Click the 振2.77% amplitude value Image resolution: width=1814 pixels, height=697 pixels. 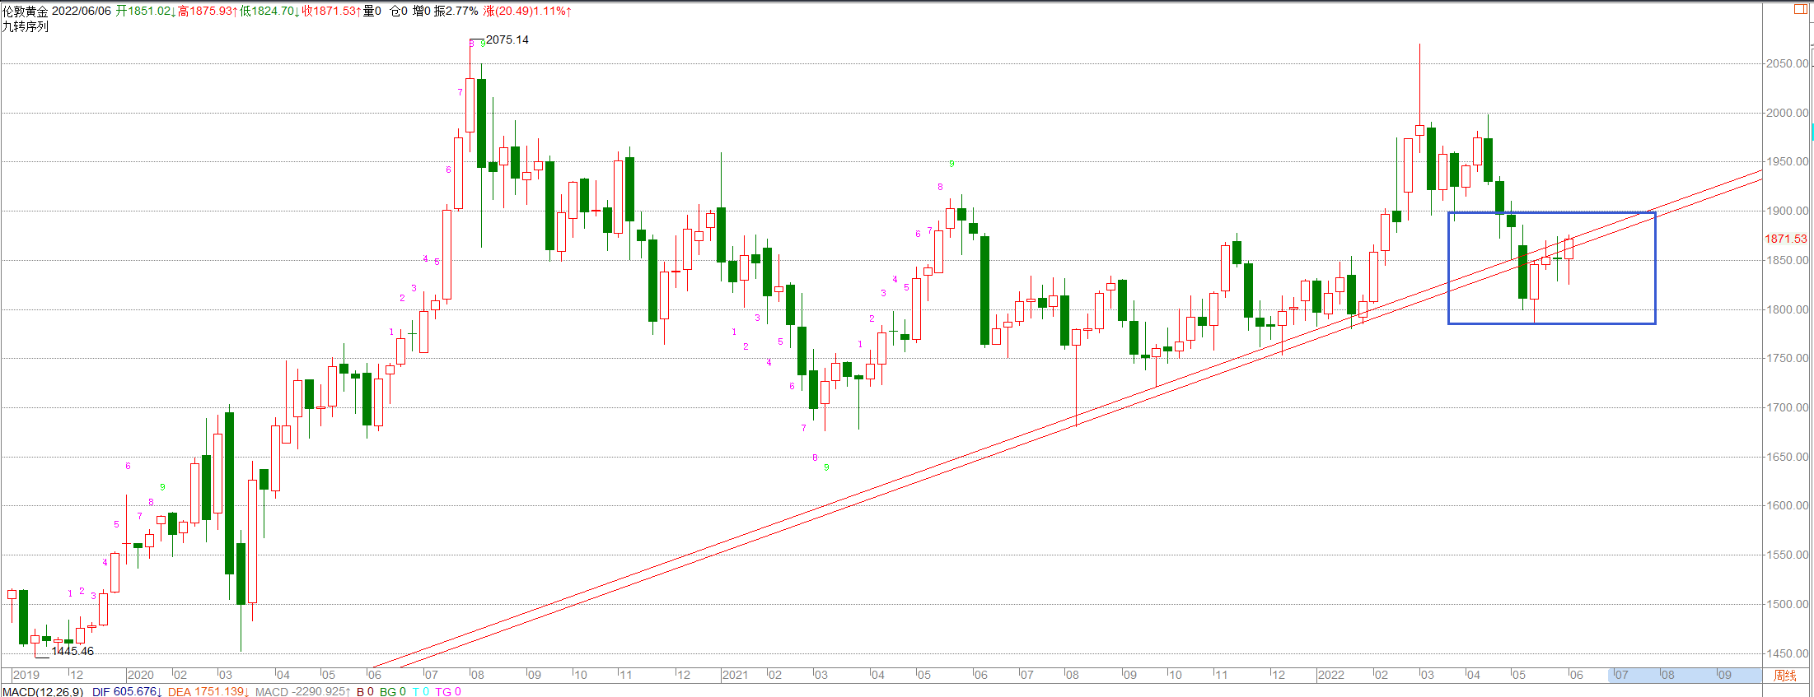pyautogui.click(x=456, y=11)
